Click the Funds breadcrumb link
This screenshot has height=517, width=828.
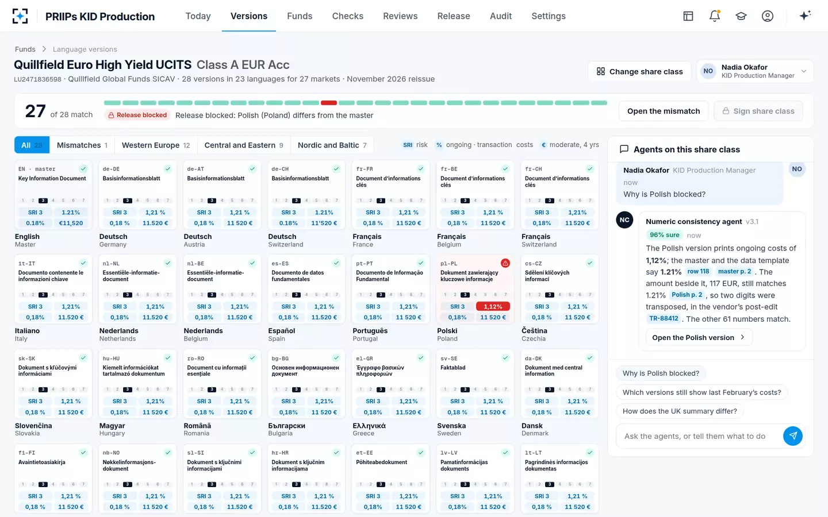25,49
